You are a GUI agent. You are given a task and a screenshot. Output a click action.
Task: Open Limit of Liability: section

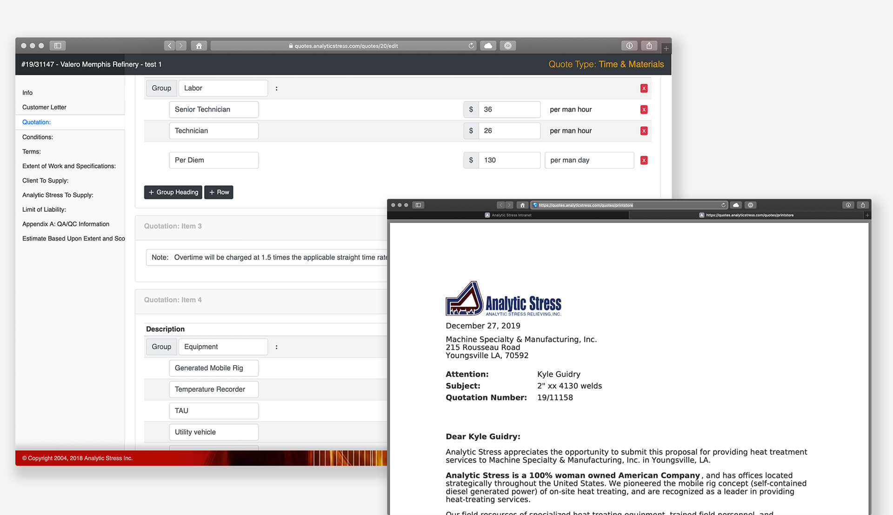point(44,210)
